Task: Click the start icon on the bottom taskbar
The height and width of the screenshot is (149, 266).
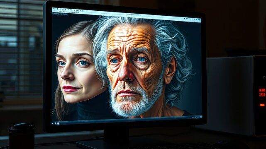Action: (x=53, y=123)
